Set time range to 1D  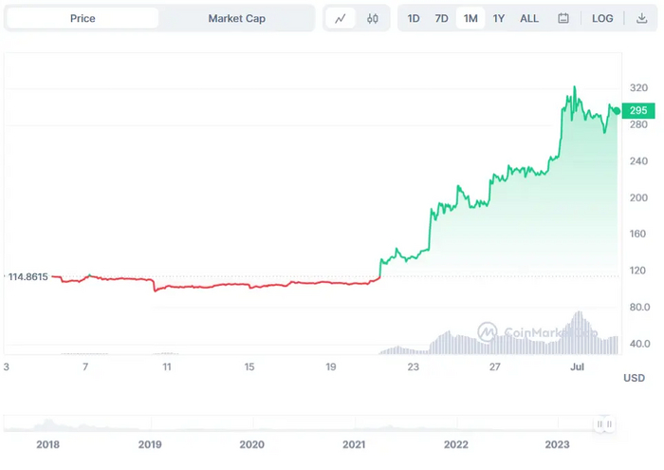(414, 18)
